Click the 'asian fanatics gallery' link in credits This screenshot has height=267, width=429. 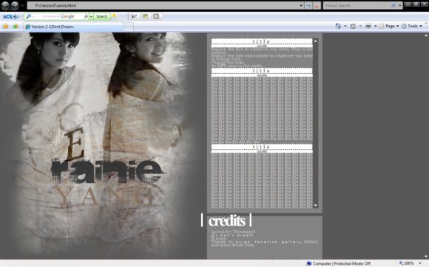click(268, 242)
